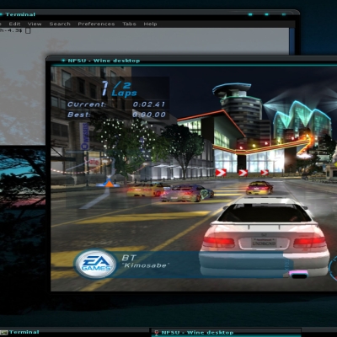Click the Terminal window title text
Image resolution: width=337 pixels, height=337 pixels.
tap(20, 14)
